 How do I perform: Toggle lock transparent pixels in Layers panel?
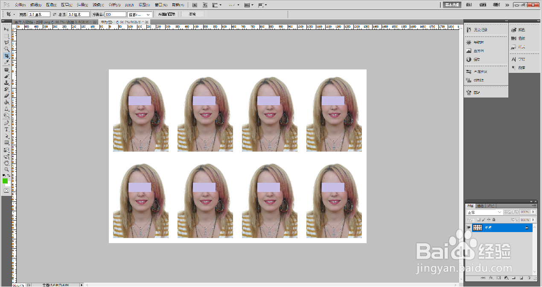[479, 220]
